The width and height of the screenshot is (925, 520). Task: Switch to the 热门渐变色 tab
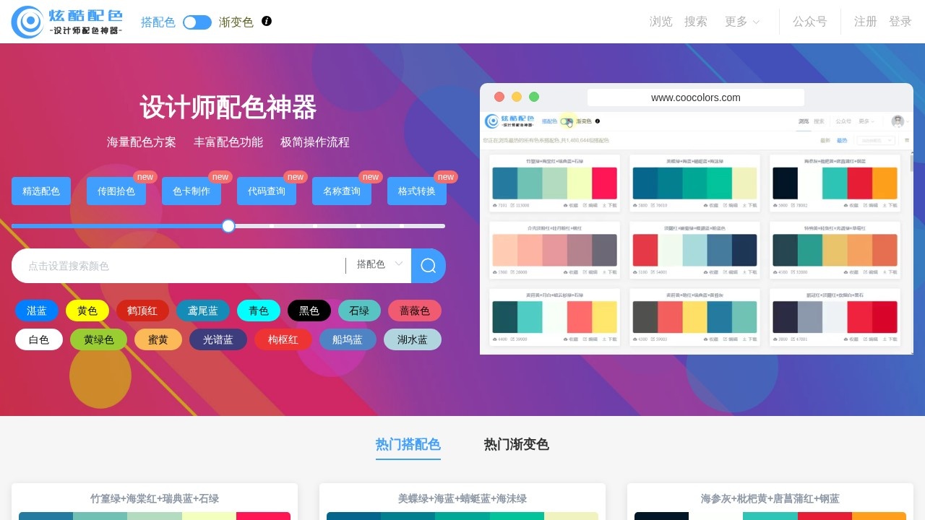516,444
